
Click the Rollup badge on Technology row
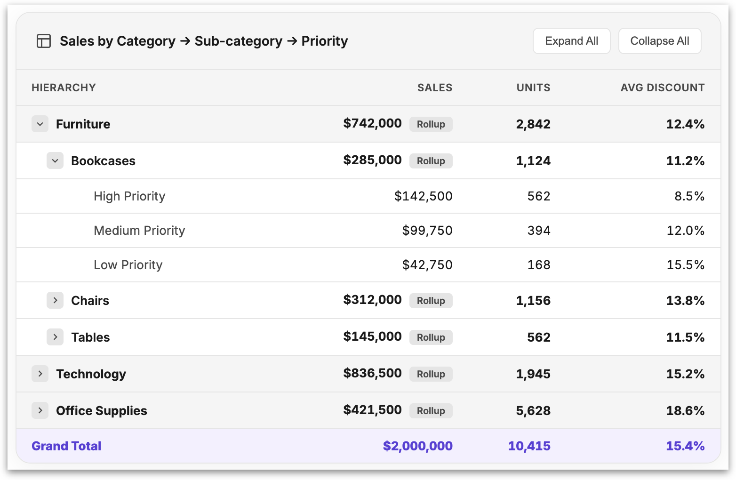(431, 374)
